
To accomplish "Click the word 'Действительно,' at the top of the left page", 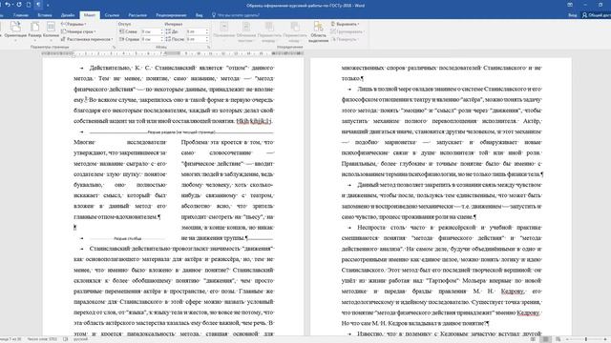I will pos(111,68).
